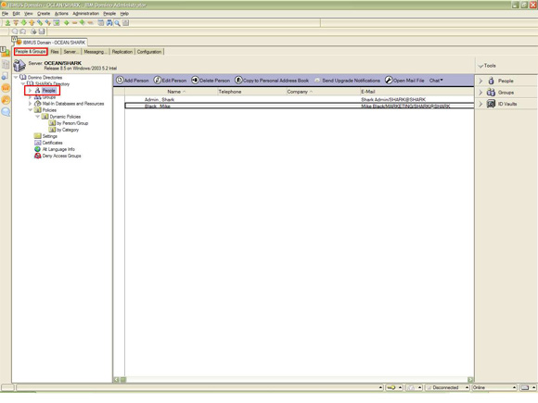The image size is (538, 403).
Task: Click the Policies folder icon
Action: pos(38,110)
